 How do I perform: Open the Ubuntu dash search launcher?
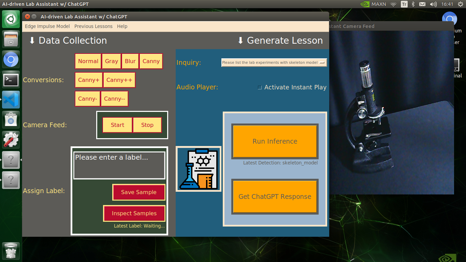pos(11,19)
